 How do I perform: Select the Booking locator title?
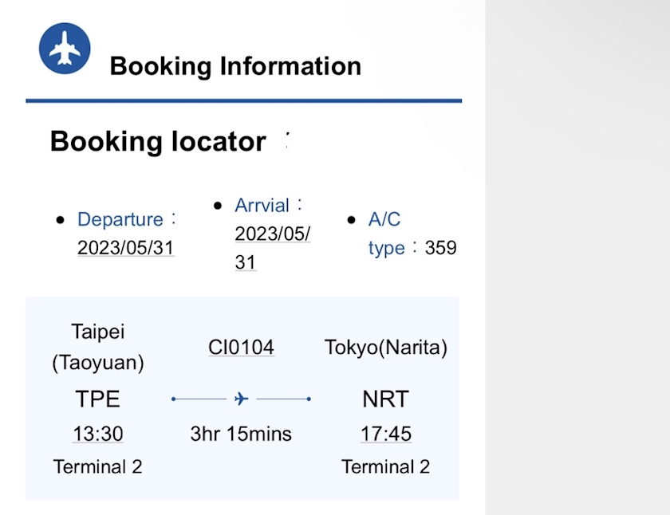pyautogui.click(x=158, y=141)
